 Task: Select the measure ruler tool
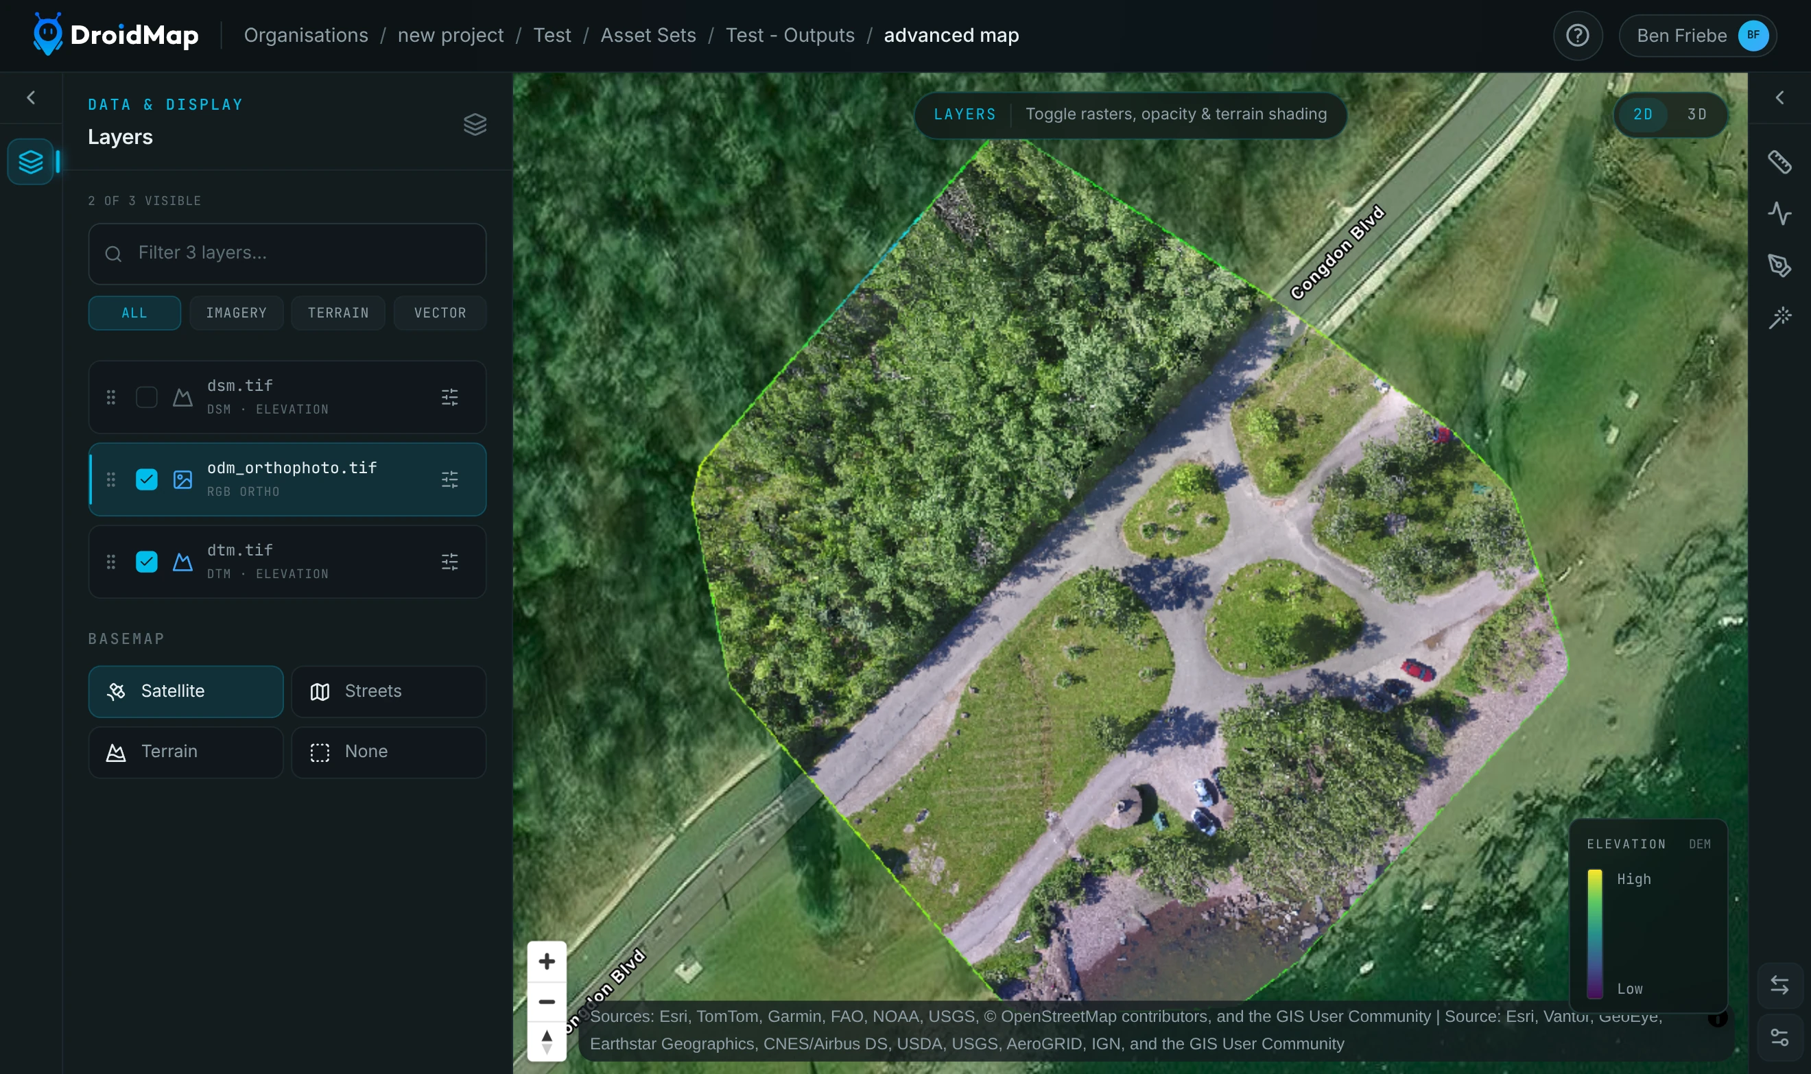[x=1779, y=161]
